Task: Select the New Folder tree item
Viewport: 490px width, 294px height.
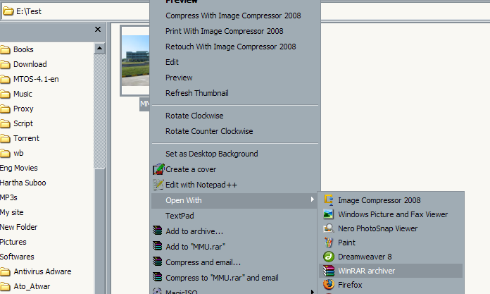Action: click(x=19, y=227)
